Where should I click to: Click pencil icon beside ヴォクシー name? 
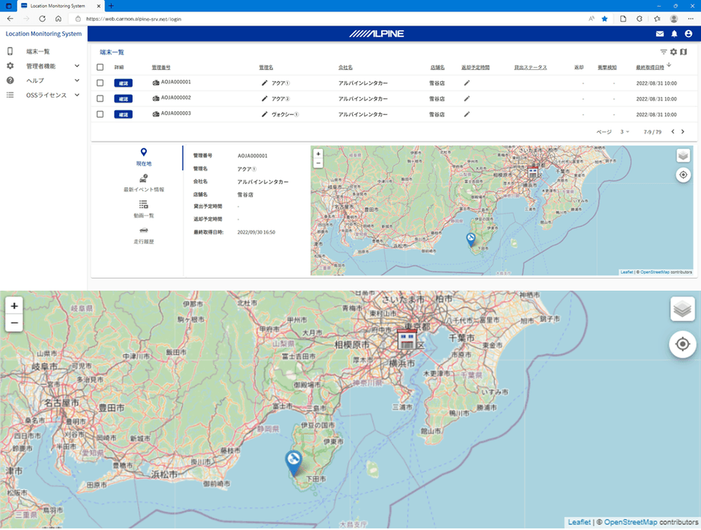[x=264, y=114]
